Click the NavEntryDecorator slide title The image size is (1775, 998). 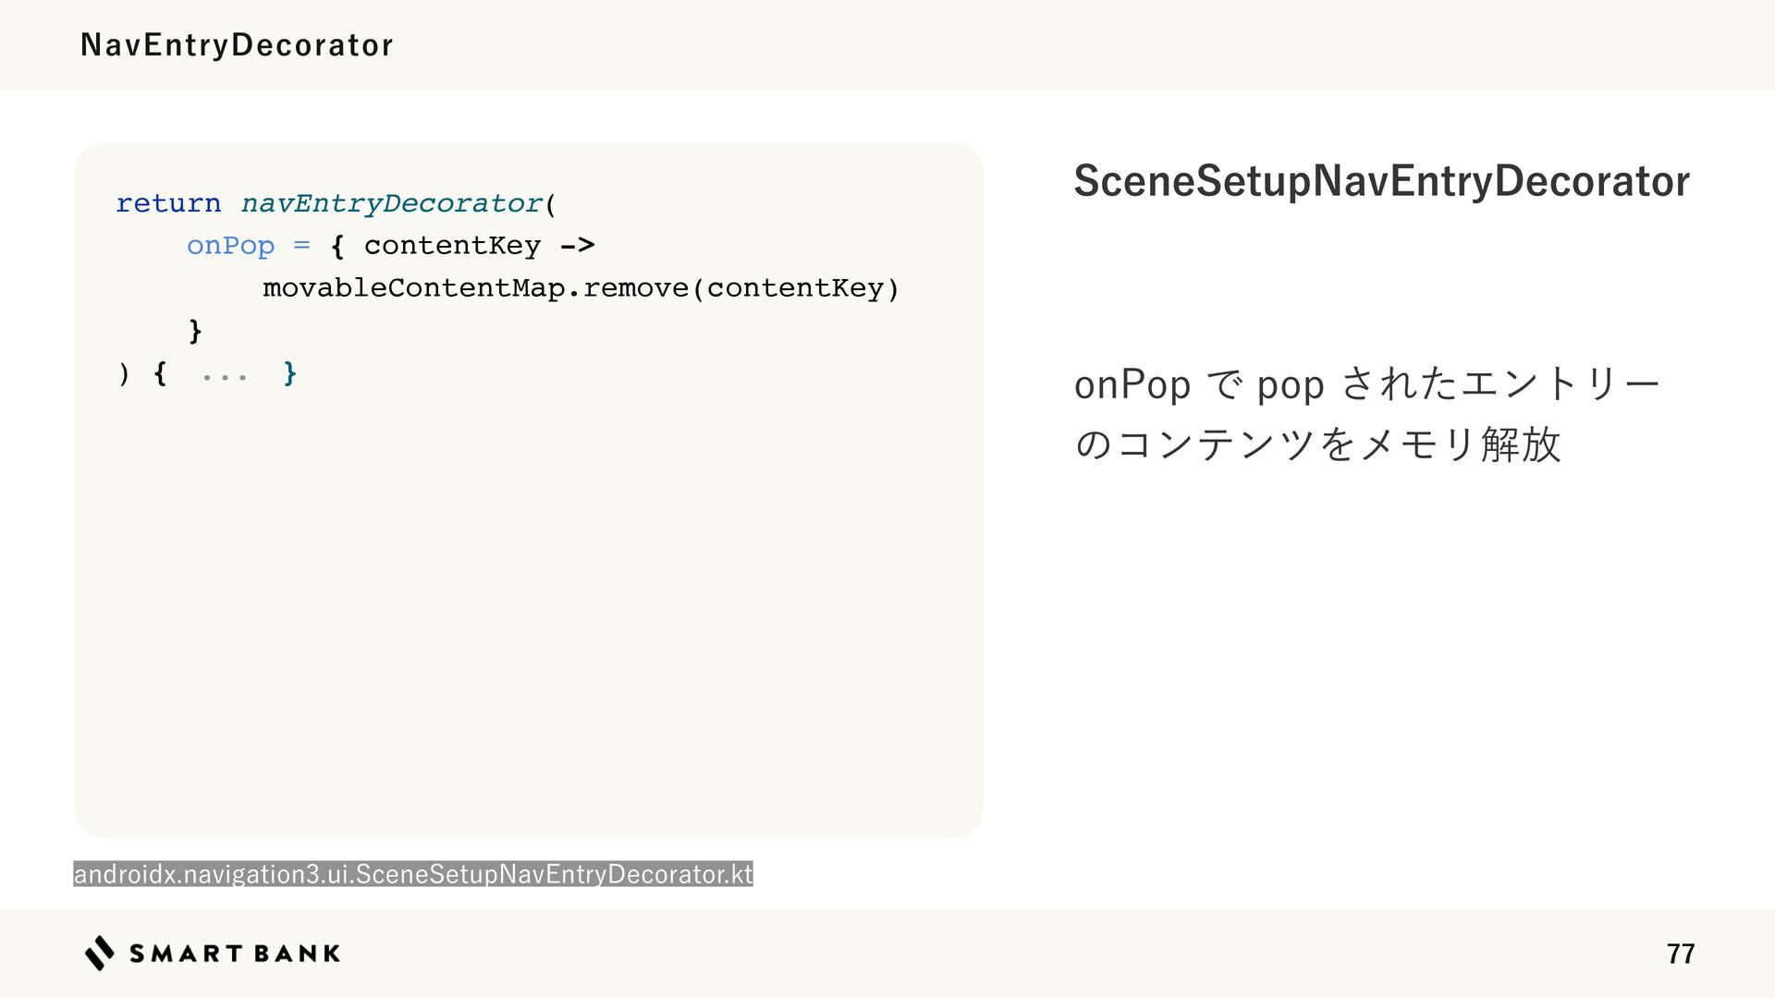(x=237, y=44)
